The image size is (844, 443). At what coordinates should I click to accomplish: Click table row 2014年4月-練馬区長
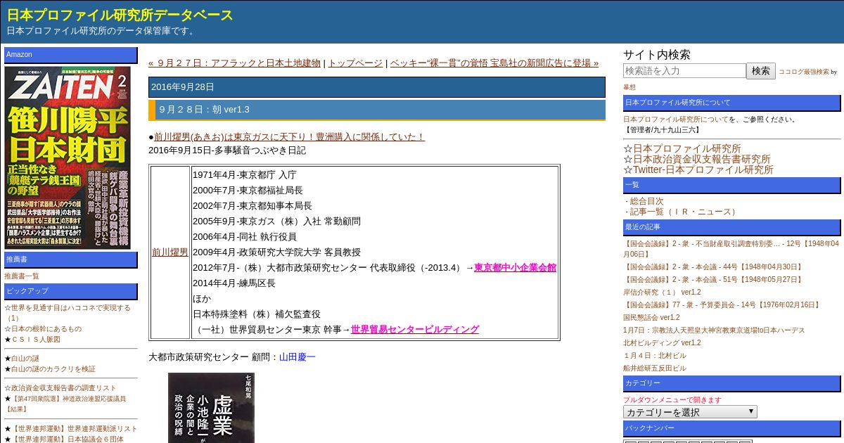coord(234,283)
